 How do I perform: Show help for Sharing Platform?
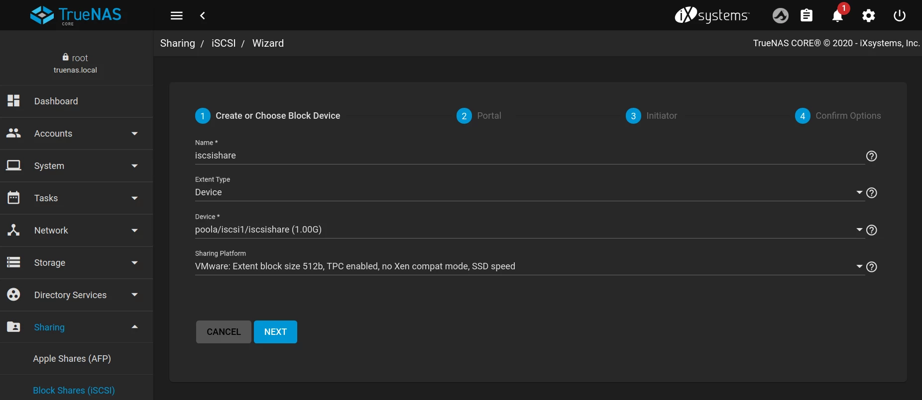point(871,267)
